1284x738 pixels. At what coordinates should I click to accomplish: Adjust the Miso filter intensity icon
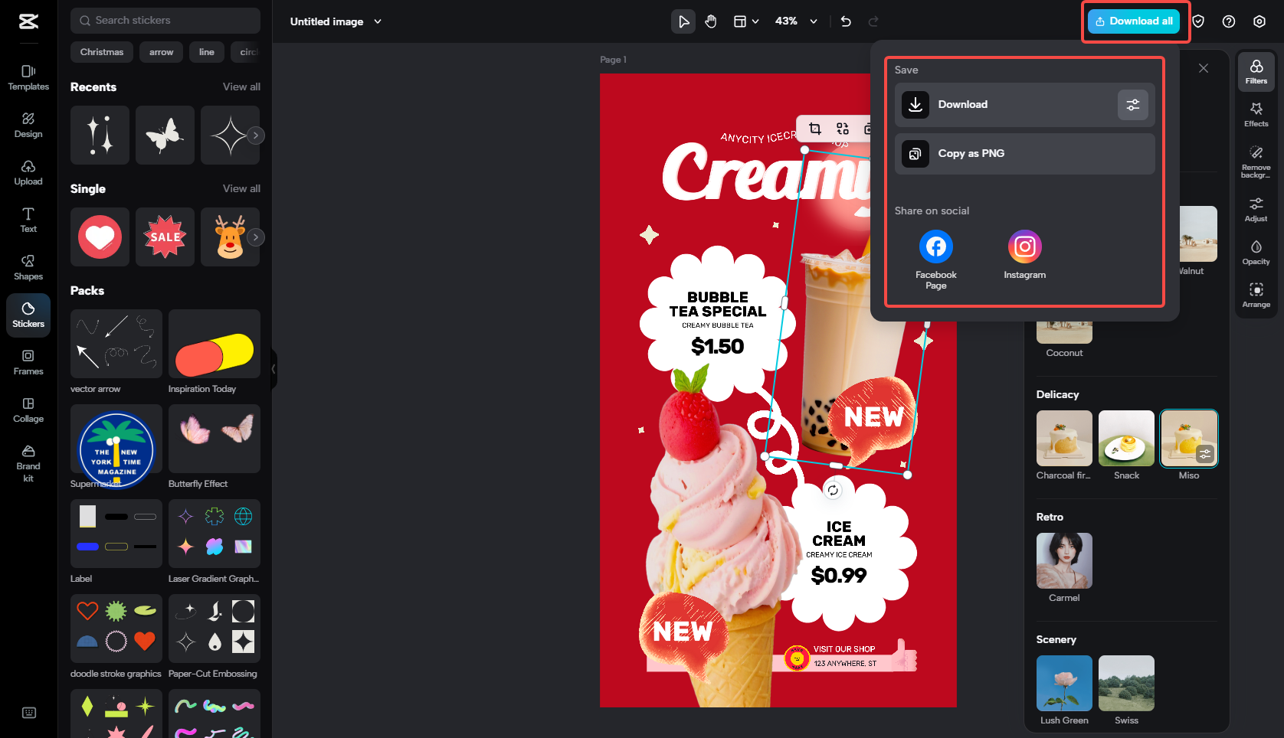point(1205,454)
